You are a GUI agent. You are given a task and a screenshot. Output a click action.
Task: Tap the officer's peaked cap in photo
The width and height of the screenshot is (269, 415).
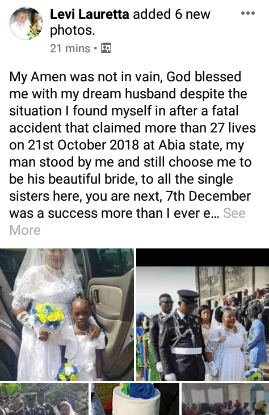tap(188, 296)
